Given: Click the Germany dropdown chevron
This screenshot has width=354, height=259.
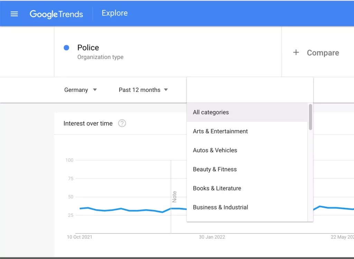Looking at the screenshot, I should [95, 90].
